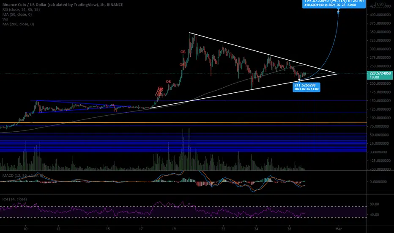This screenshot has width=394, height=233.
Task: Click the 250.0000000 price axis label
Action: click(x=380, y=66)
